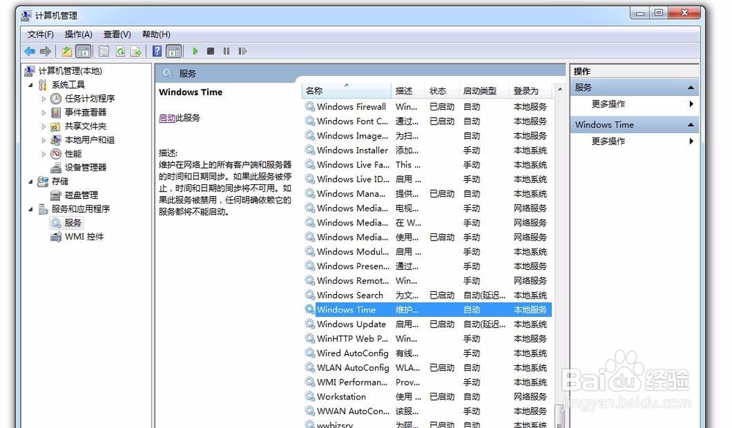
Task: Click the Refresh toolbar icon
Action: [121, 51]
